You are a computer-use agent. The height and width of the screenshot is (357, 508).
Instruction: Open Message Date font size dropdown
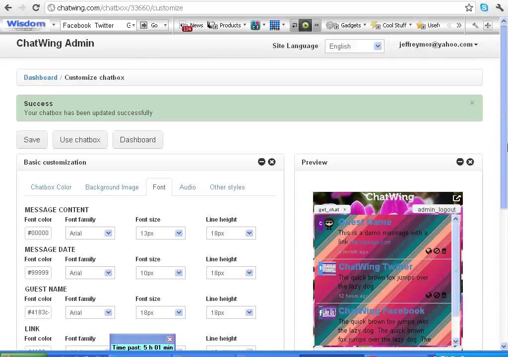tap(160, 273)
